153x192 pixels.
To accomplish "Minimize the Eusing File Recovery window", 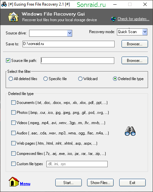I will pos(115,4).
